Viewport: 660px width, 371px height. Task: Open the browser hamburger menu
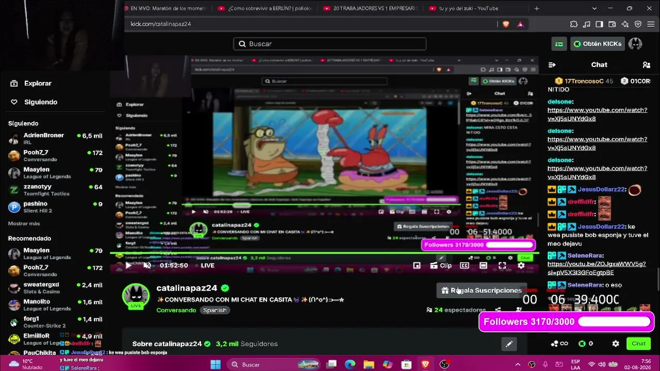(x=650, y=24)
